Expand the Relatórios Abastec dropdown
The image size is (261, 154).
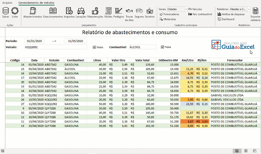(249, 9)
